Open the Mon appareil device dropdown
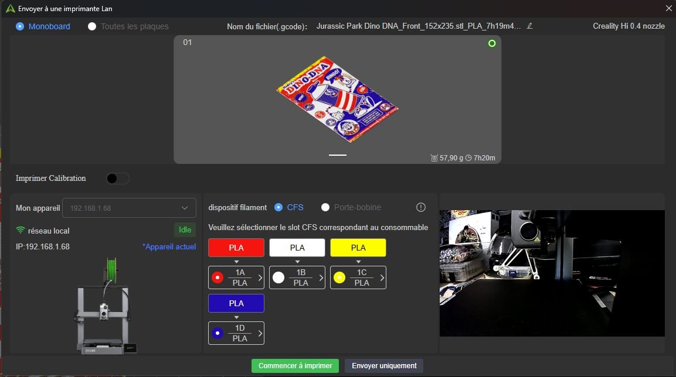Viewport: 676px width, 377px height. (x=130, y=208)
